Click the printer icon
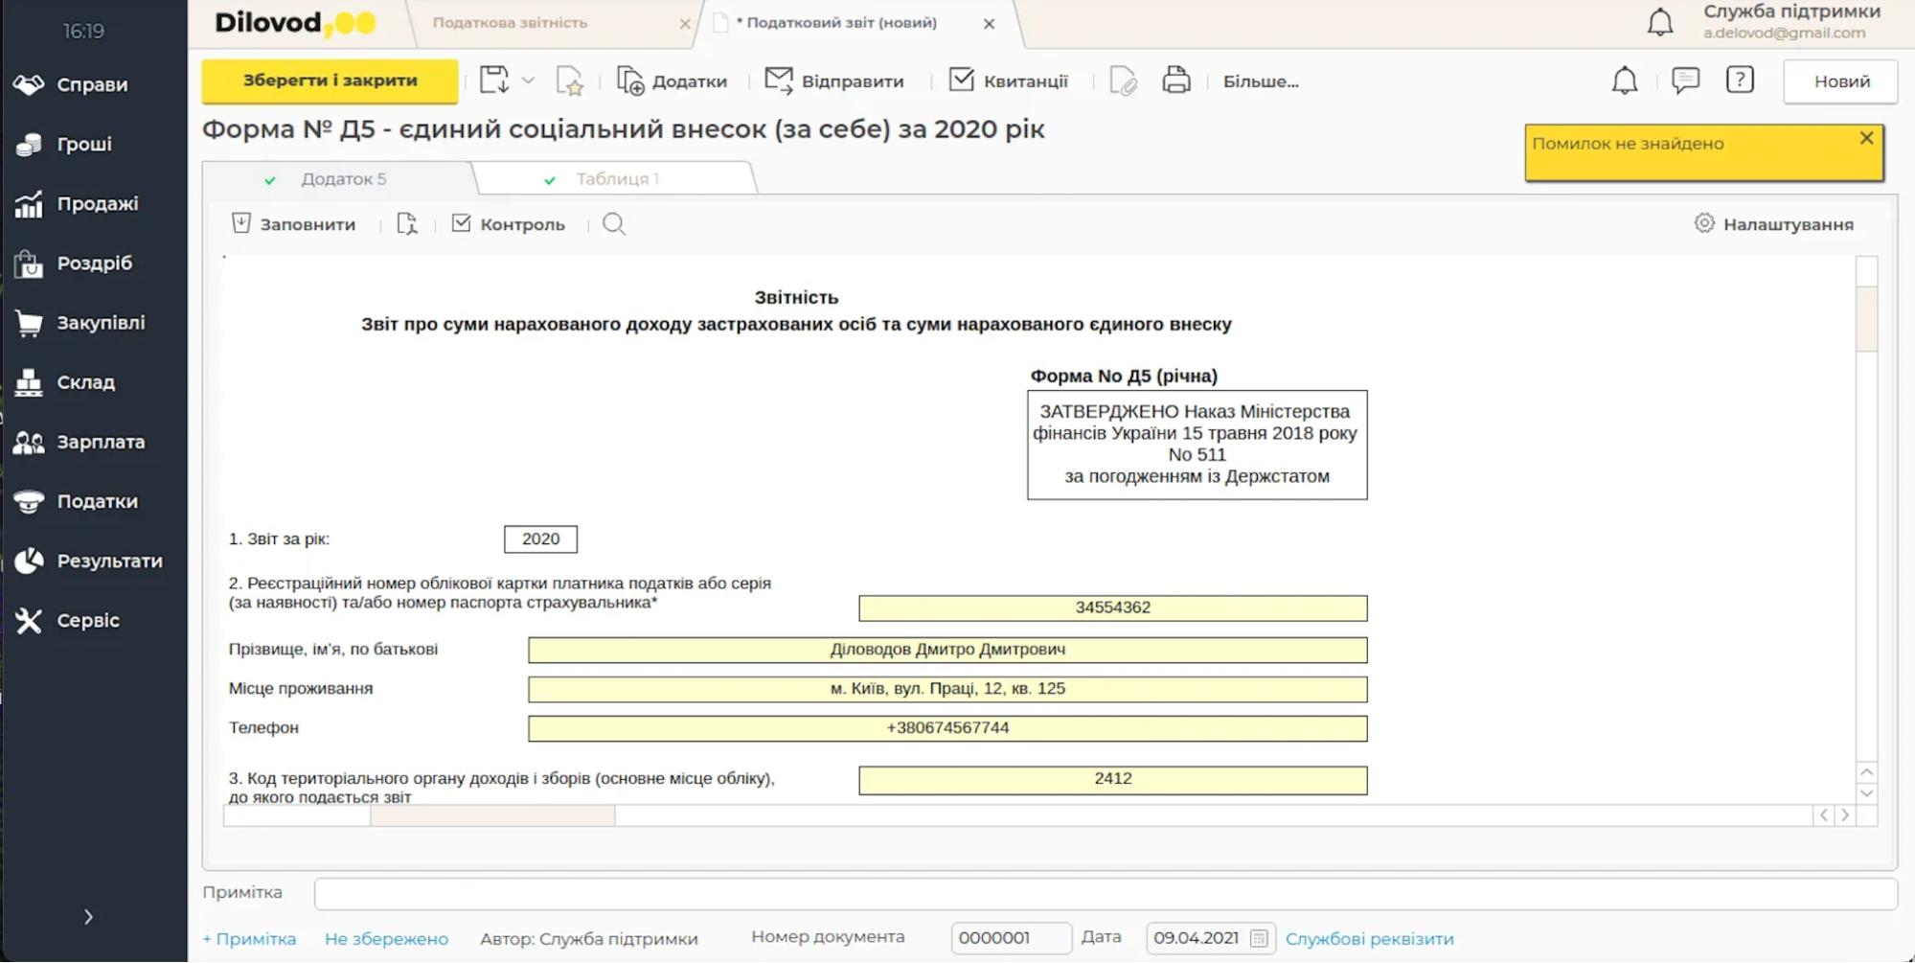 pos(1175,80)
